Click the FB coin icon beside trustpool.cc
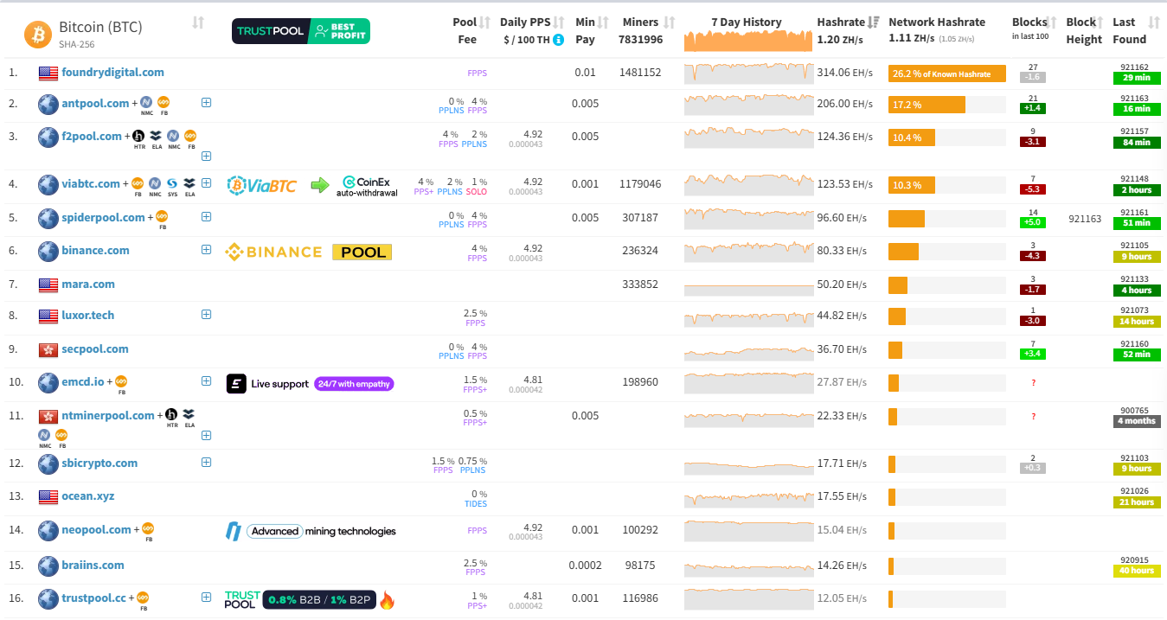 pyautogui.click(x=144, y=597)
